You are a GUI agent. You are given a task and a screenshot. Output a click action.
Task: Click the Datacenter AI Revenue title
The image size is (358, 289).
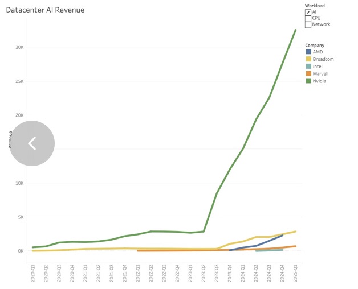47,10
